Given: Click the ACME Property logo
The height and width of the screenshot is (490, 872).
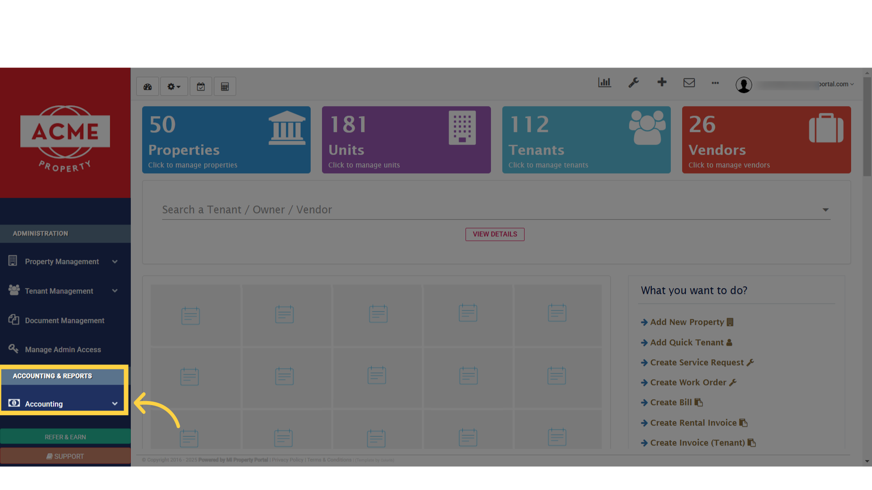Looking at the screenshot, I should click(x=65, y=139).
